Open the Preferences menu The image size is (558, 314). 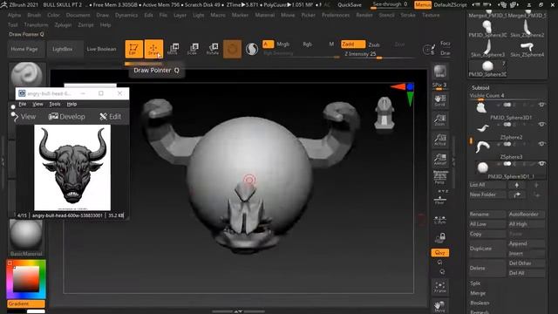click(336, 16)
